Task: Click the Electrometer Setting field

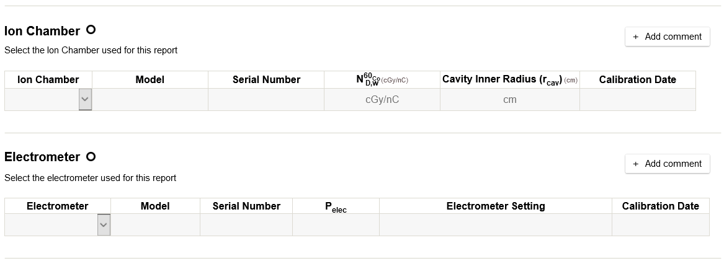Action: 495,224
